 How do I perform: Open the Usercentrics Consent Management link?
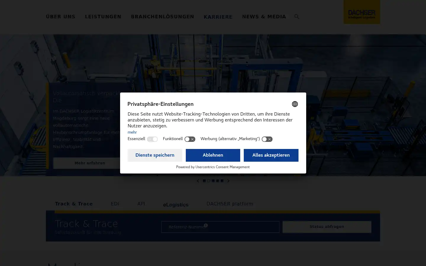(x=222, y=167)
